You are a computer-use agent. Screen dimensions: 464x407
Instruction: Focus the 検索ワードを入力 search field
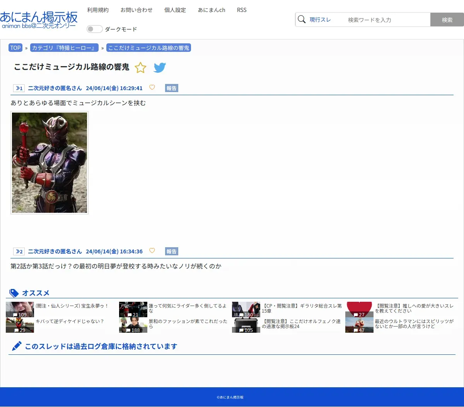pyautogui.click(x=387, y=20)
